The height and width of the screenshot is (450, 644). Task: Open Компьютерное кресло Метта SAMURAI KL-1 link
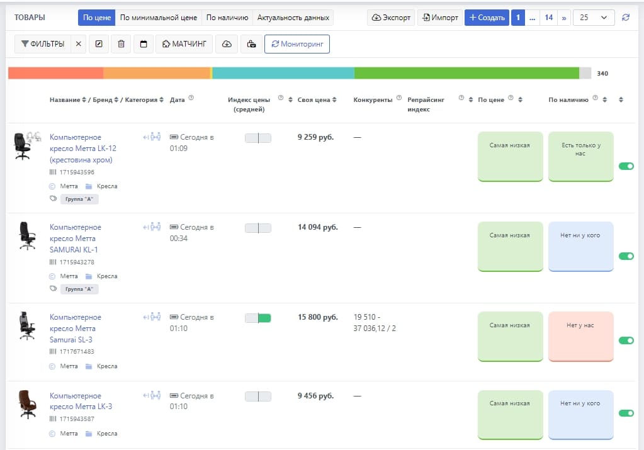point(75,239)
